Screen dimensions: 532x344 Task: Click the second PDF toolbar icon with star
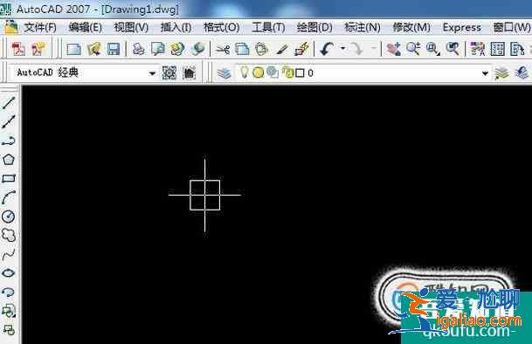38,50
